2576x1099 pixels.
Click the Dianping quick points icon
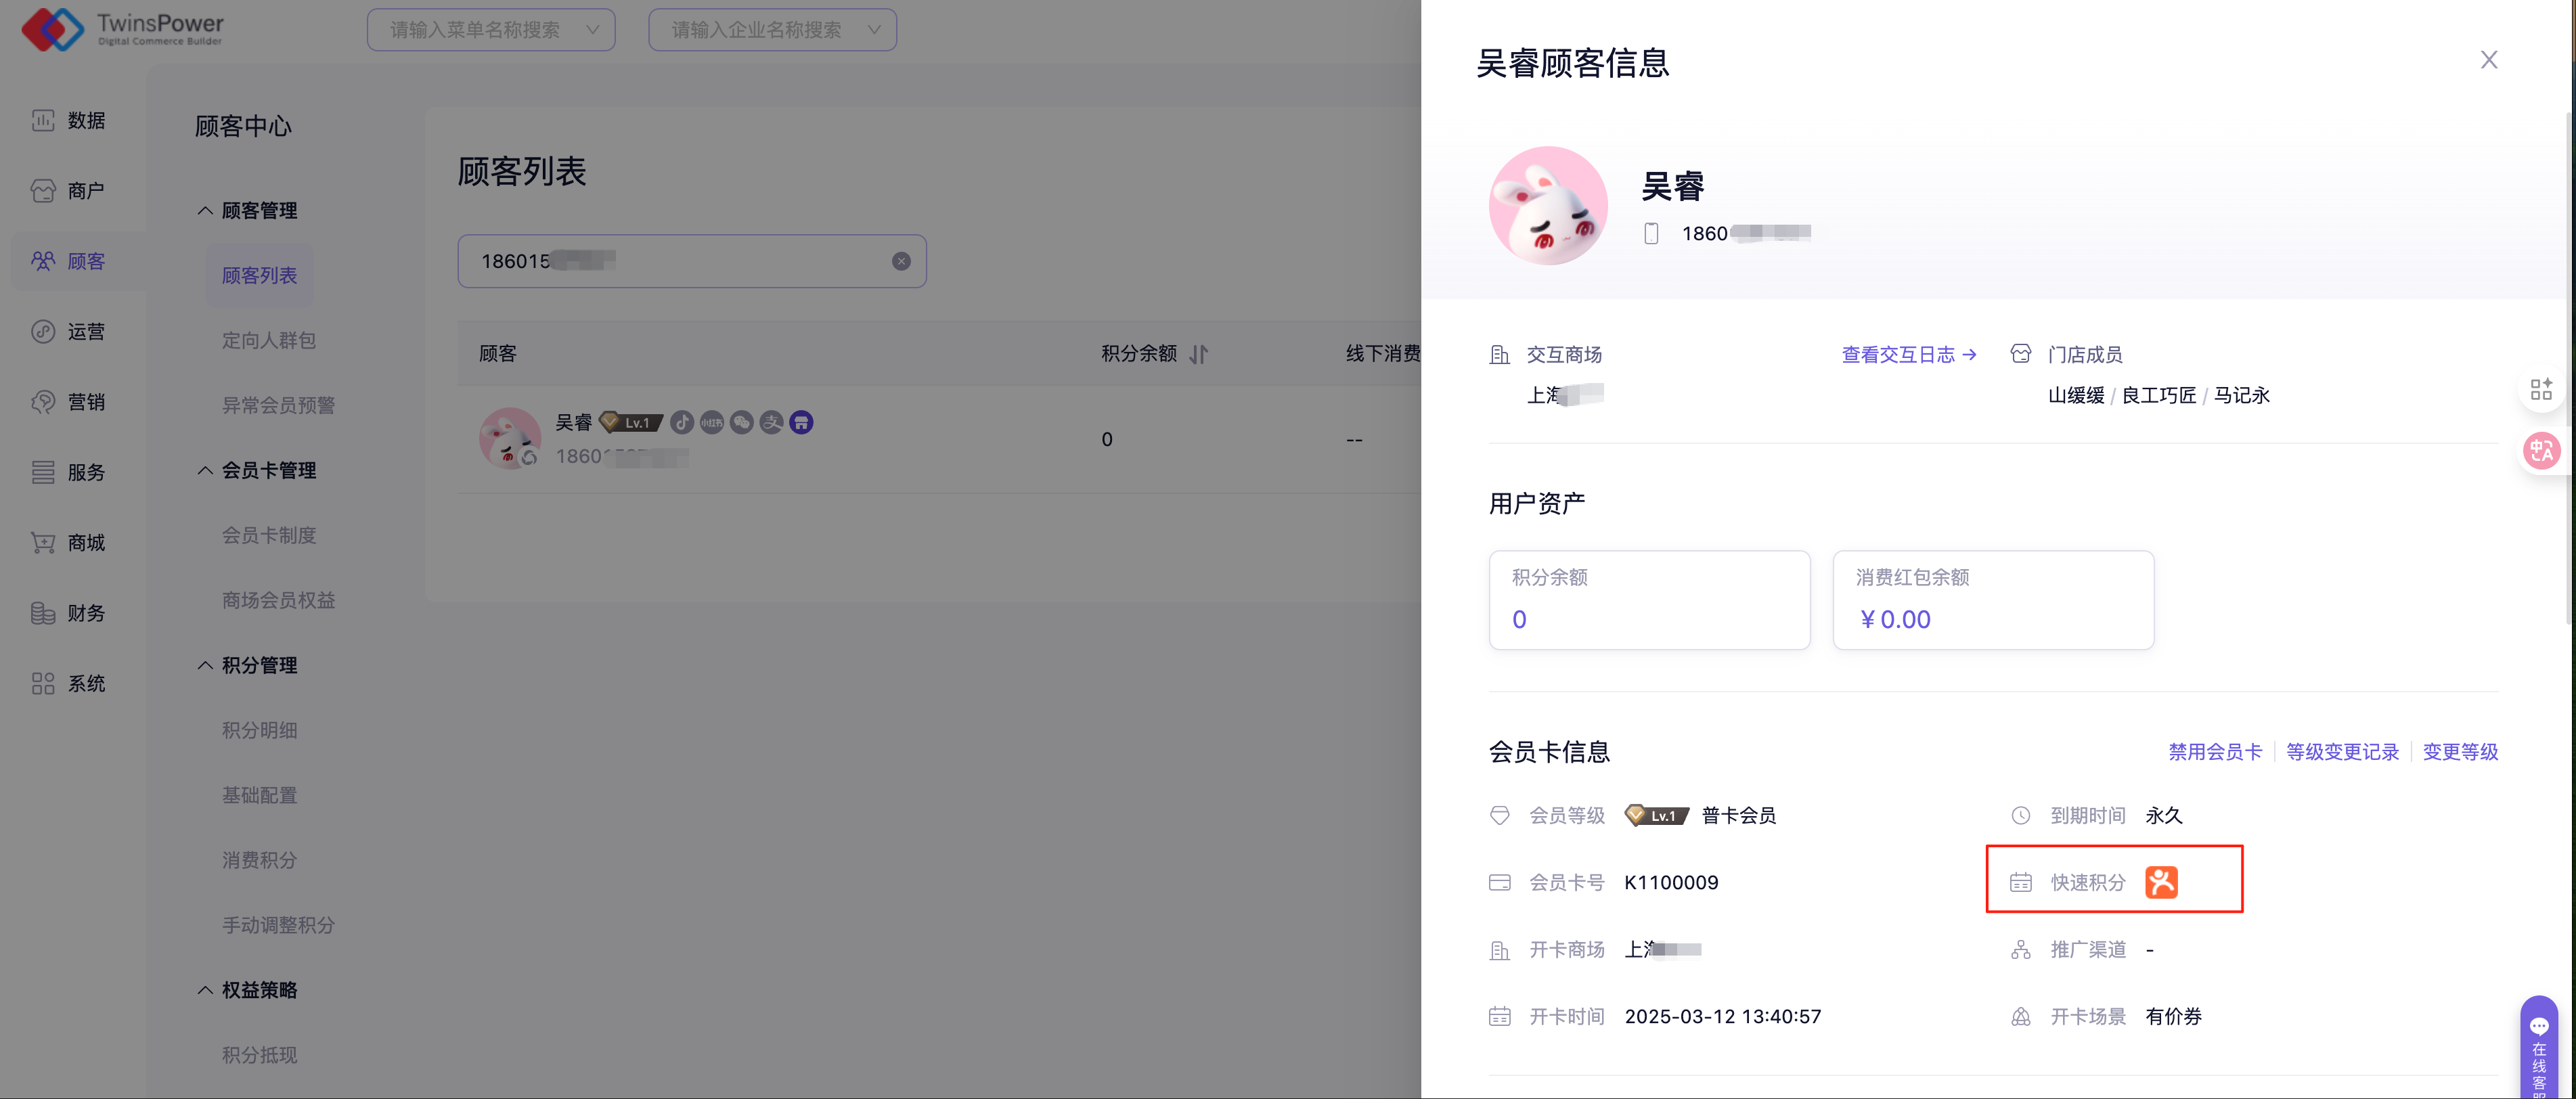tap(2161, 882)
